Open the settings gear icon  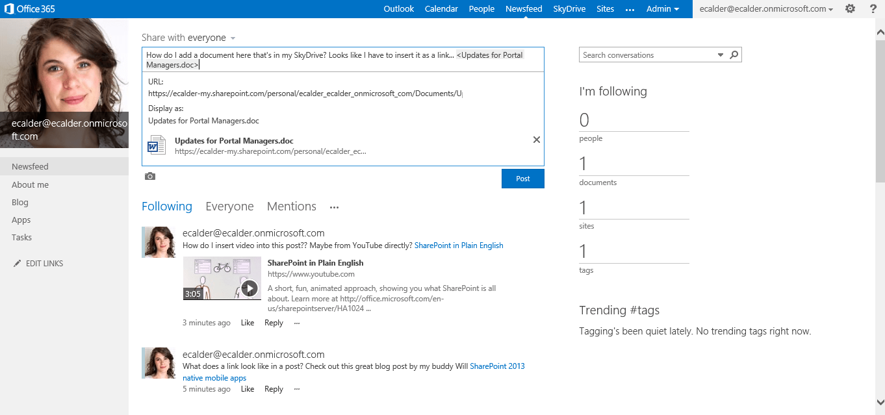pos(850,8)
